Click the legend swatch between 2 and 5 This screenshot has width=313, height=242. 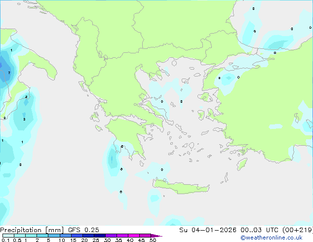click(42, 236)
